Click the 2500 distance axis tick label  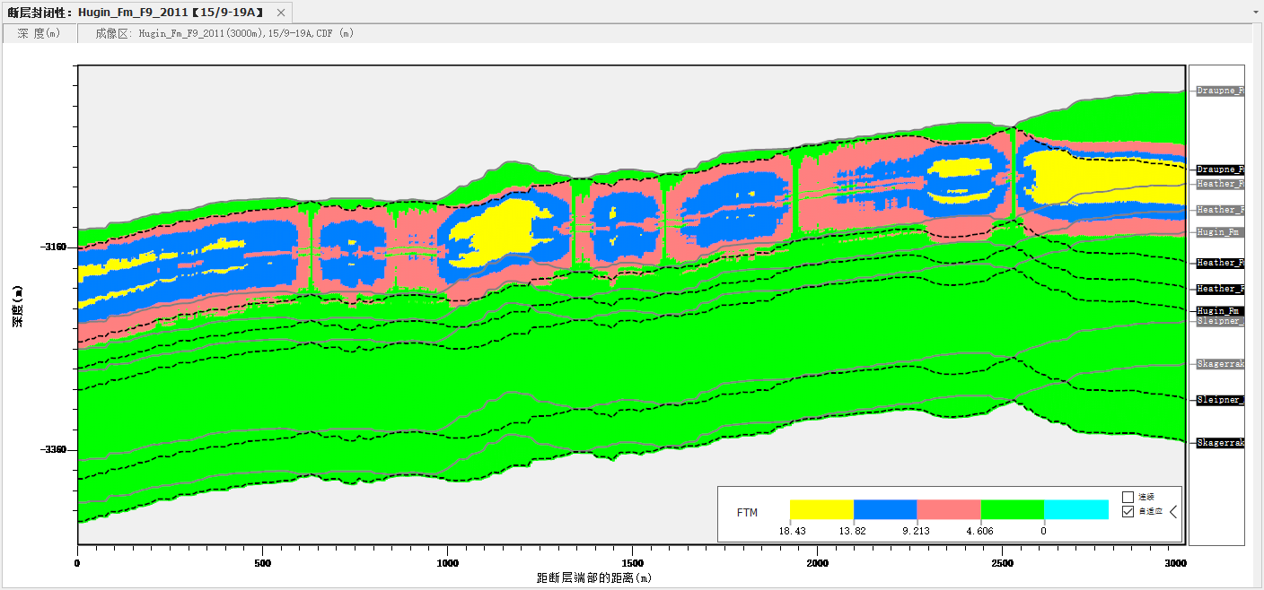(1002, 563)
